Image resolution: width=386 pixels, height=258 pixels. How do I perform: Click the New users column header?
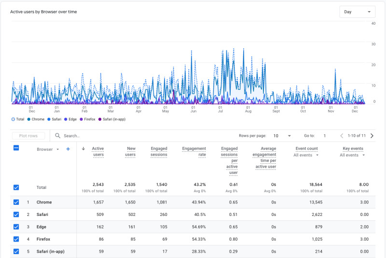pyautogui.click(x=131, y=152)
